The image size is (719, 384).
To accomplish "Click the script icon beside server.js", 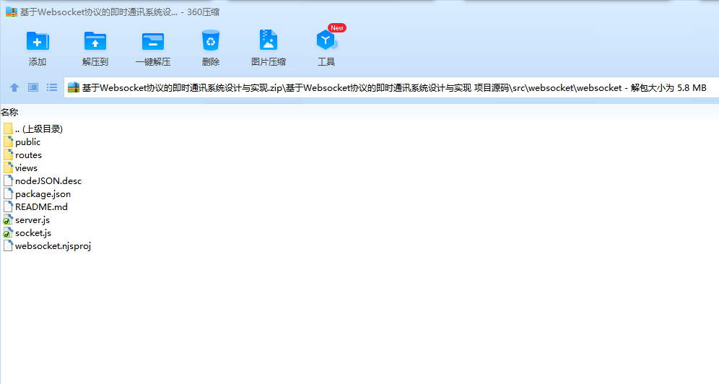I will pos(8,220).
